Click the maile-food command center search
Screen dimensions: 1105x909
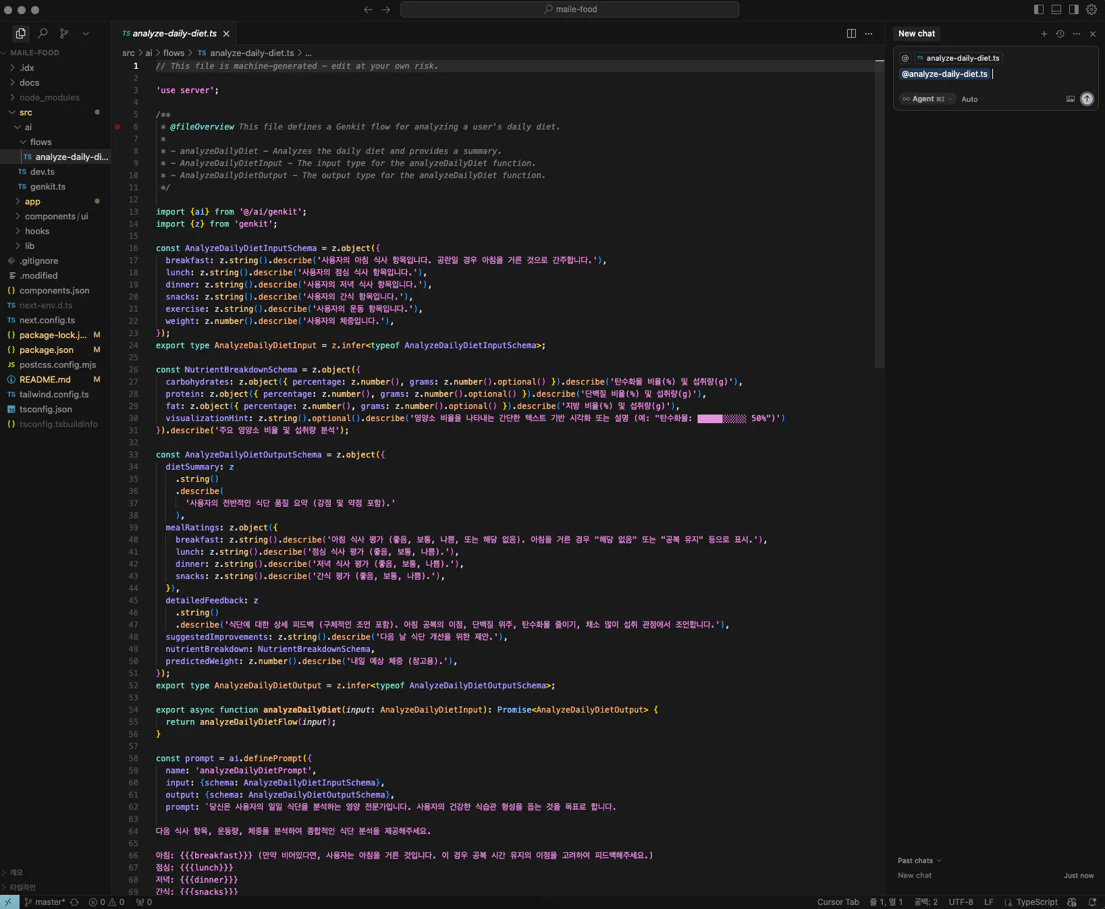click(570, 9)
